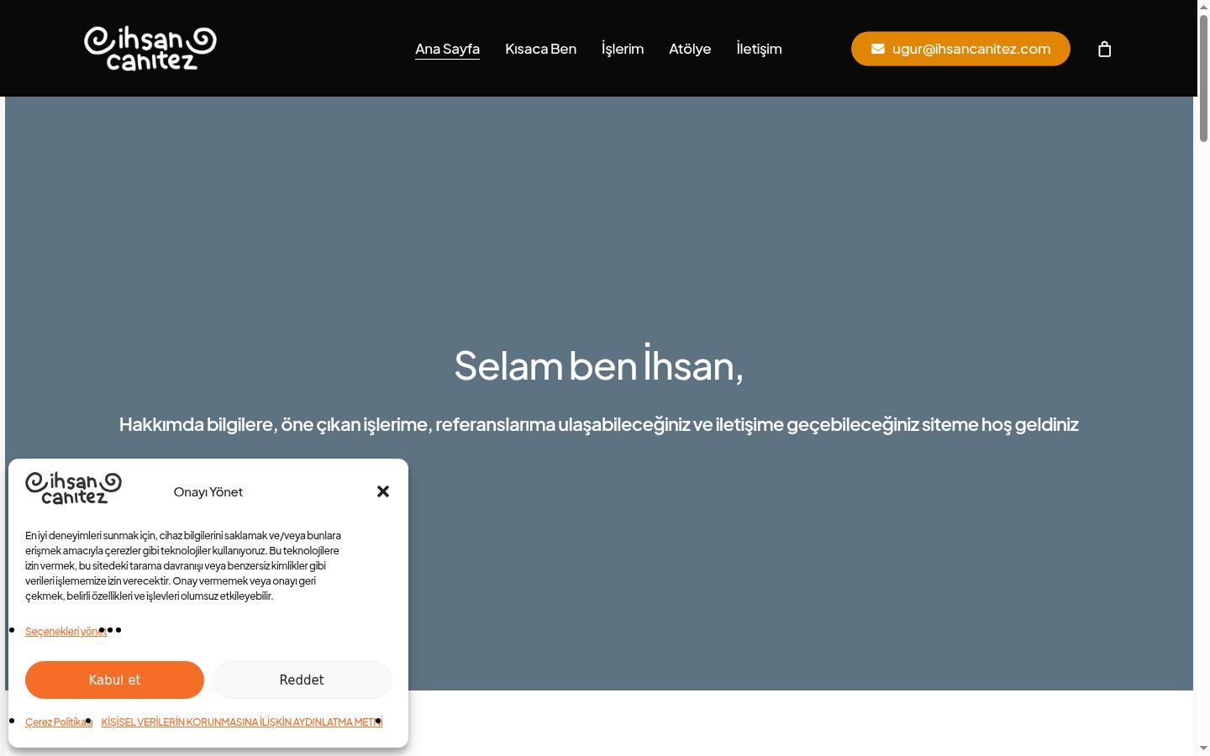This screenshot has height=756, width=1210.
Task: Click the 'Hakkımda bilgilere' subtitle text
Action: 599,424
